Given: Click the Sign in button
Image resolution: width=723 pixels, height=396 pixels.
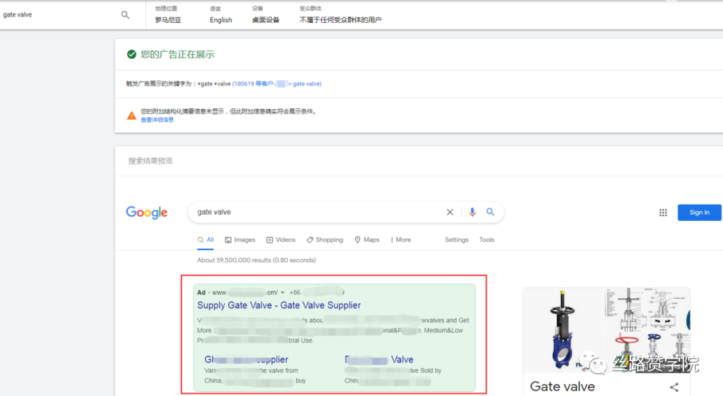Looking at the screenshot, I should click(x=699, y=212).
